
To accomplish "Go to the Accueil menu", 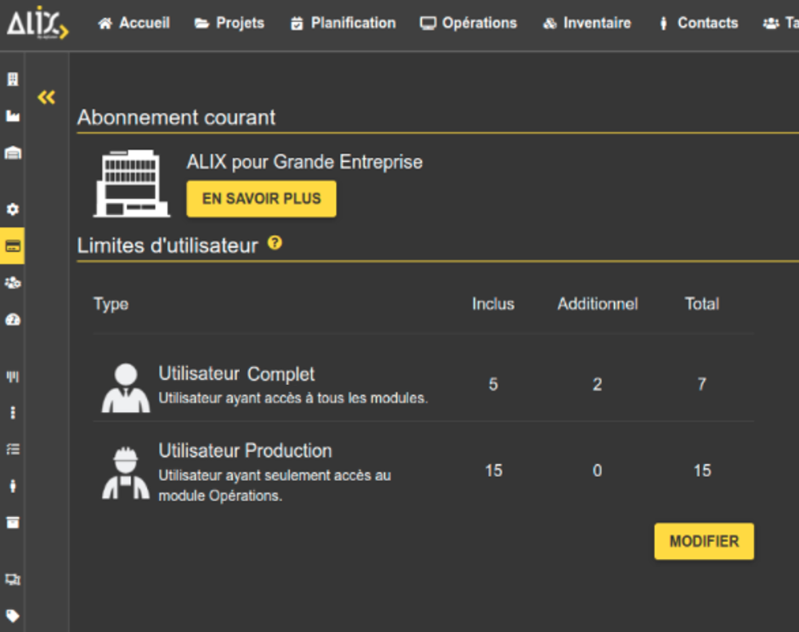I will click(134, 23).
